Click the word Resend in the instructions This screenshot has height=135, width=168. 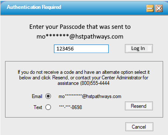tap(60, 78)
